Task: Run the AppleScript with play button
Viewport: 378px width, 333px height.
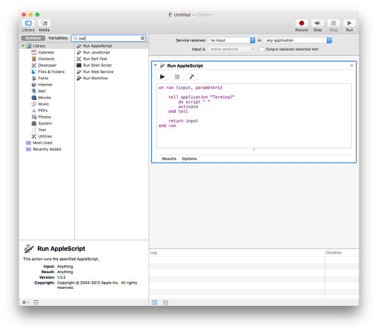Action: click(163, 77)
